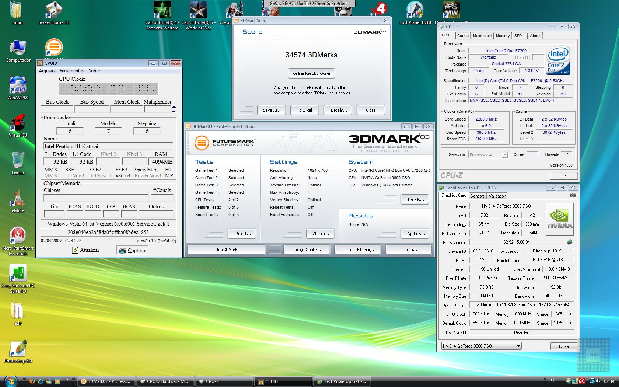Open the WinAVI 9.0 desktop shortcut
The image size is (619, 387).
click(x=18, y=88)
